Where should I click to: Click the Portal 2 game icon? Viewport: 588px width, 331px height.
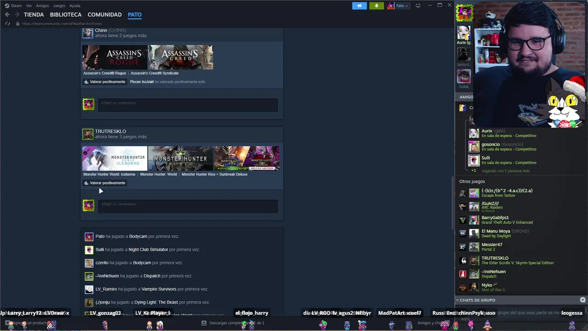(463, 247)
